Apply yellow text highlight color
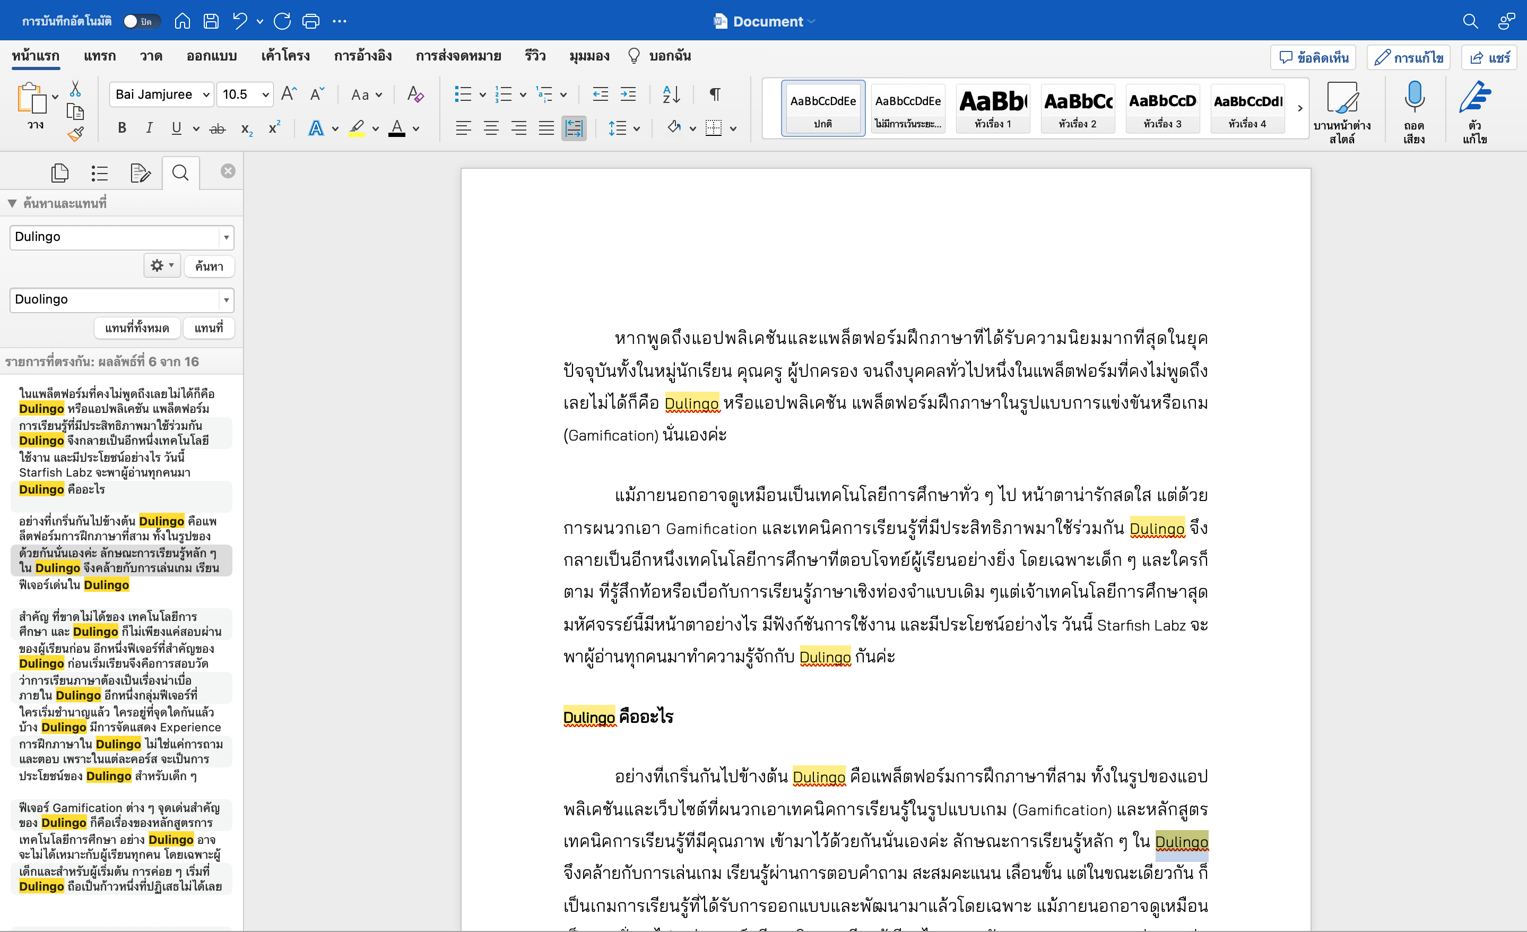 click(357, 128)
